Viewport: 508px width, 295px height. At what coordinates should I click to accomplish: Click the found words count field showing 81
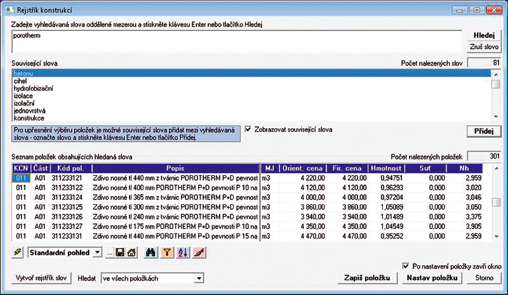coord(484,63)
